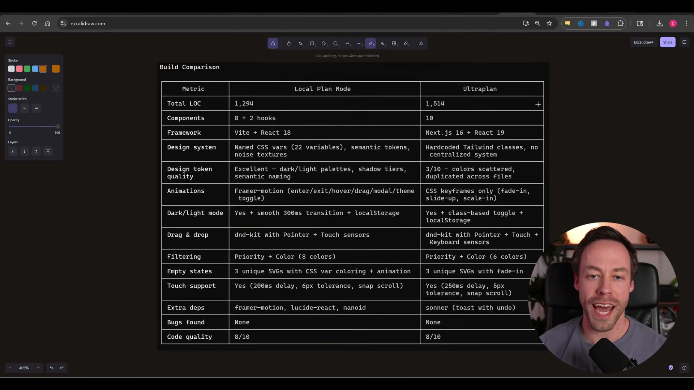
Task: Set stroke width to bold
Action: click(x=25, y=108)
